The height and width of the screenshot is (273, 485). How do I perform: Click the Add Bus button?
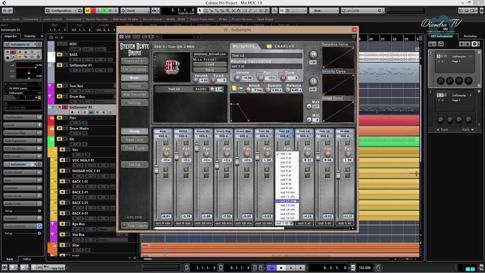135,165
